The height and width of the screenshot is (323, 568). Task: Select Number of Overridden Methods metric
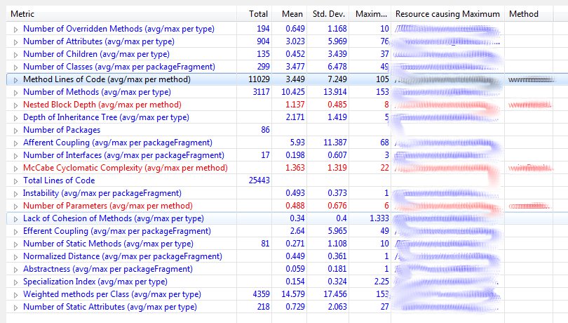(x=119, y=29)
